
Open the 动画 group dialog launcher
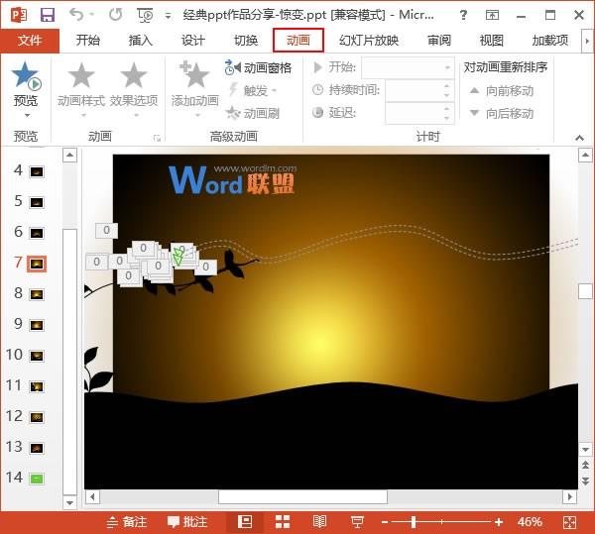click(157, 138)
